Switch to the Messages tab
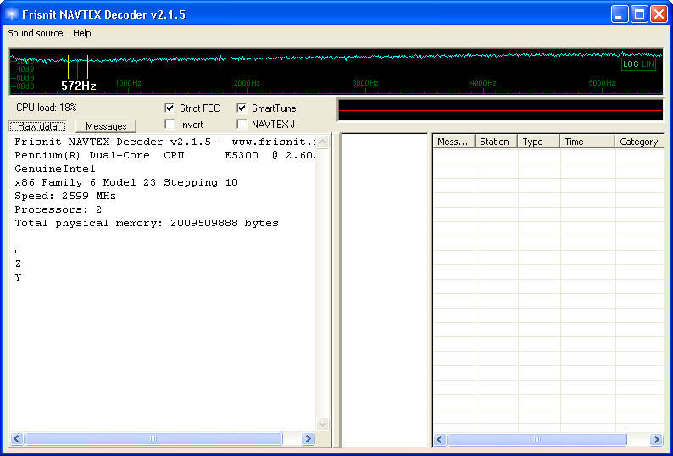The image size is (673, 456). coord(106,125)
